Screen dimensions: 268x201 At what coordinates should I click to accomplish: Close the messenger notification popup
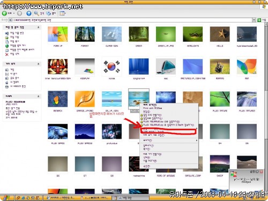[262, 172]
